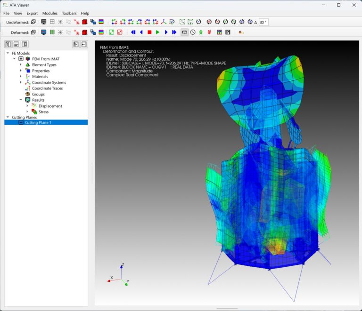
Task: Open animation timing clock icon
Action: coord(193,32)
